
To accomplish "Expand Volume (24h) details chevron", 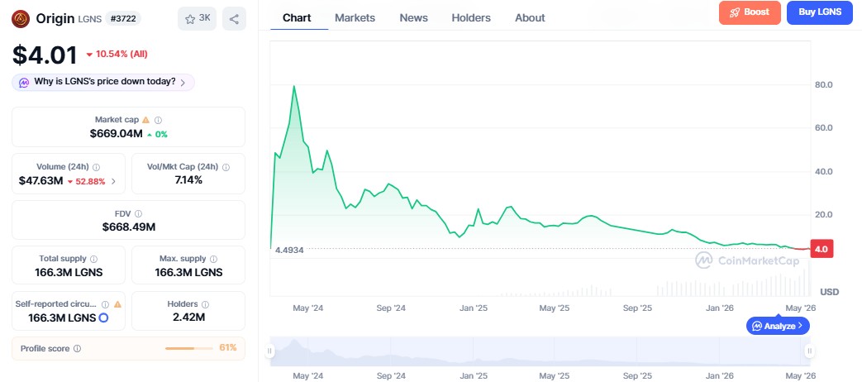I will 114,181.
